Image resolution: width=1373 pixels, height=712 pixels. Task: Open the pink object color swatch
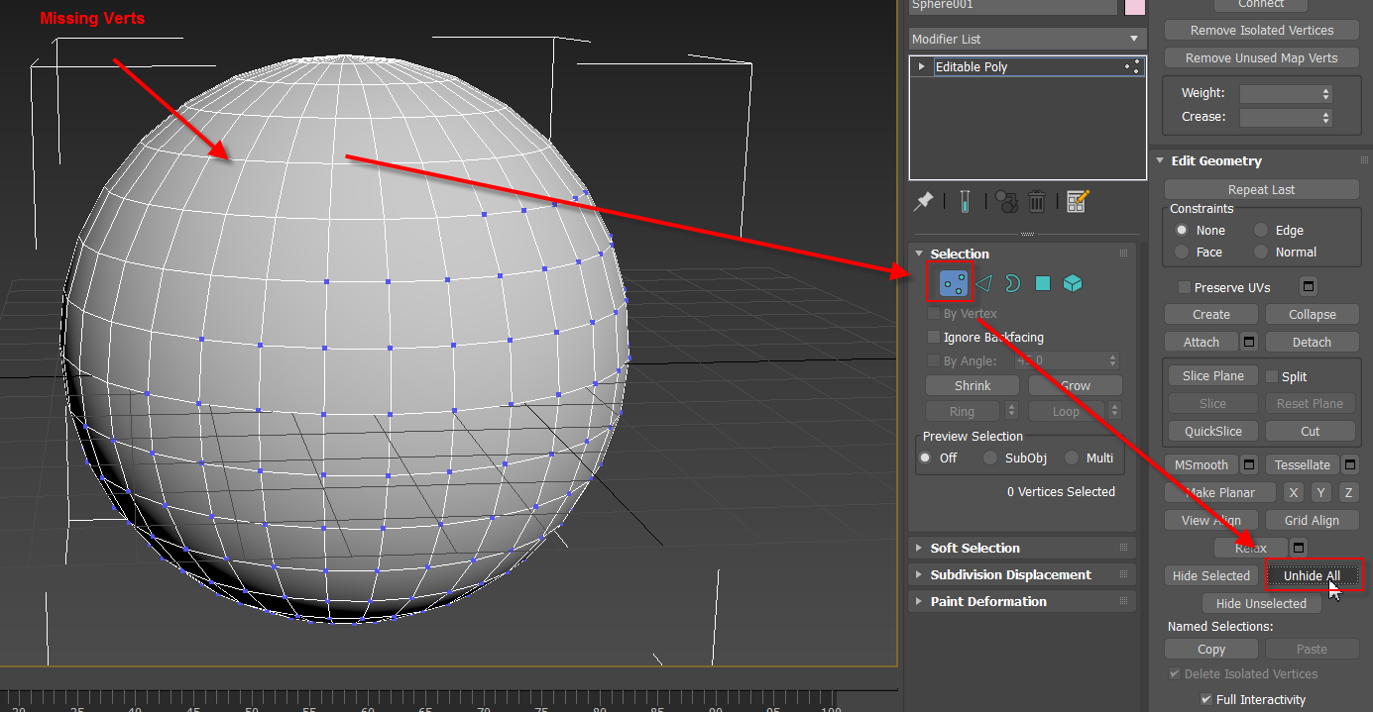pyautogui.click(x=1134, y=6)
